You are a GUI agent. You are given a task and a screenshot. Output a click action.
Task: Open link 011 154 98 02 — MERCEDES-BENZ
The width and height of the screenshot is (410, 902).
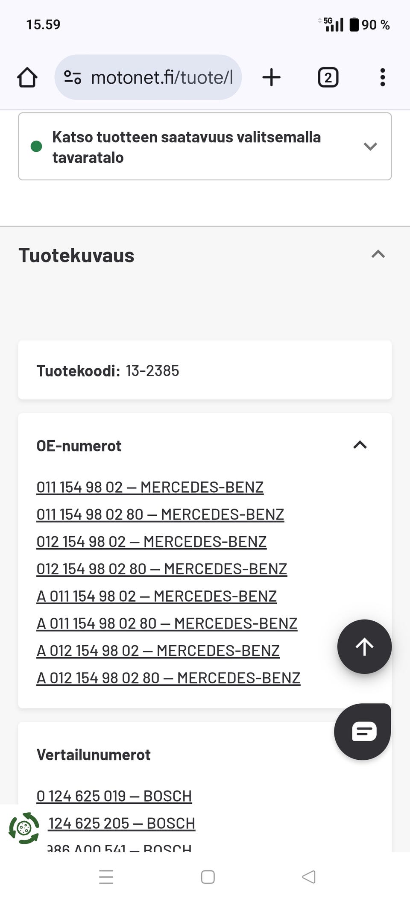coord(150,487)
